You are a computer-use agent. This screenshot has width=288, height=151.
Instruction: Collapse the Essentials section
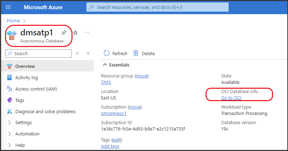click(105, 65)
